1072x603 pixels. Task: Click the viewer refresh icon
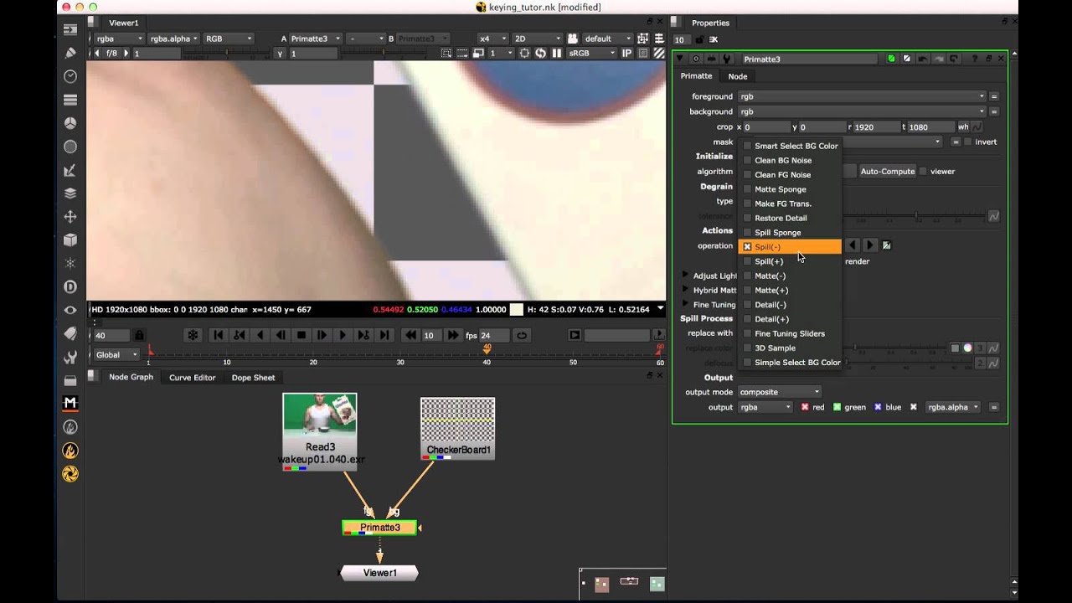point(540,53)
